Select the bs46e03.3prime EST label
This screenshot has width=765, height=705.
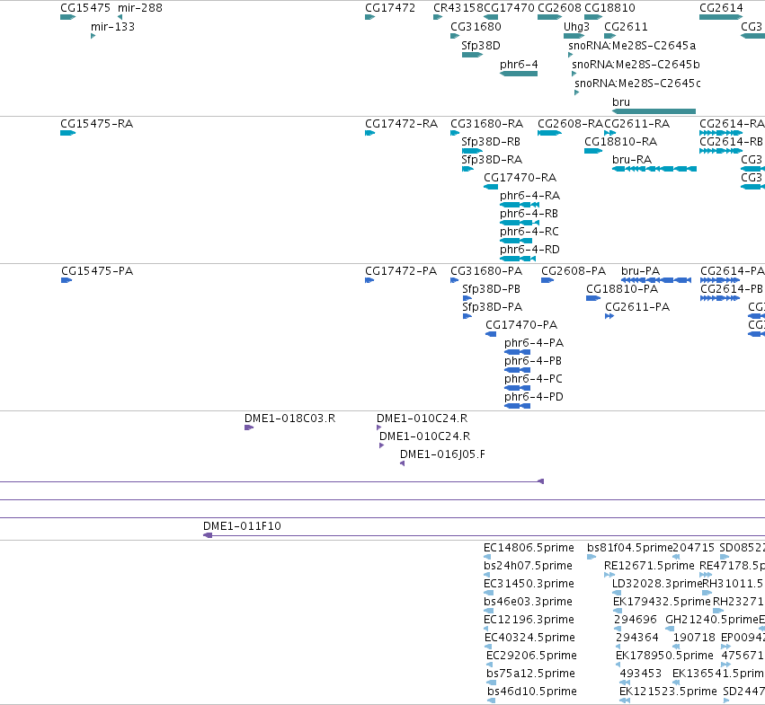click(528, 602)
